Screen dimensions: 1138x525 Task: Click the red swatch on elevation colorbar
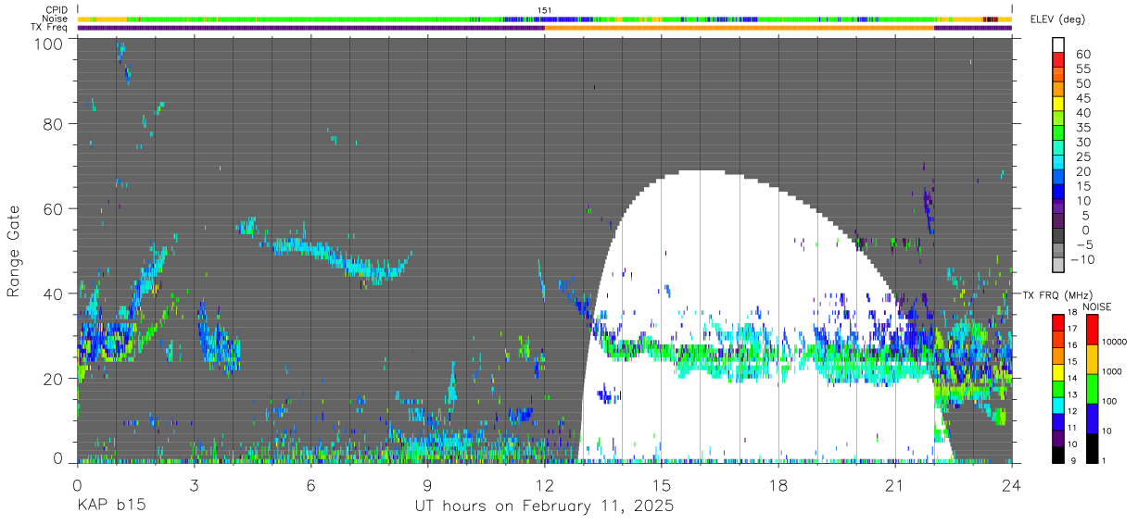[x=1058, y=59]
